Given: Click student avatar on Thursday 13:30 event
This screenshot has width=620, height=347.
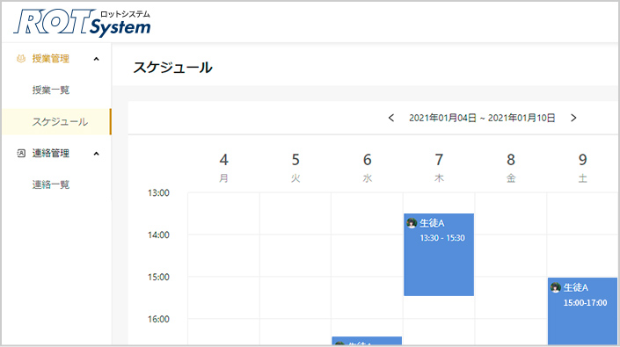Looking at the screenshot, I should click(412, 223).
